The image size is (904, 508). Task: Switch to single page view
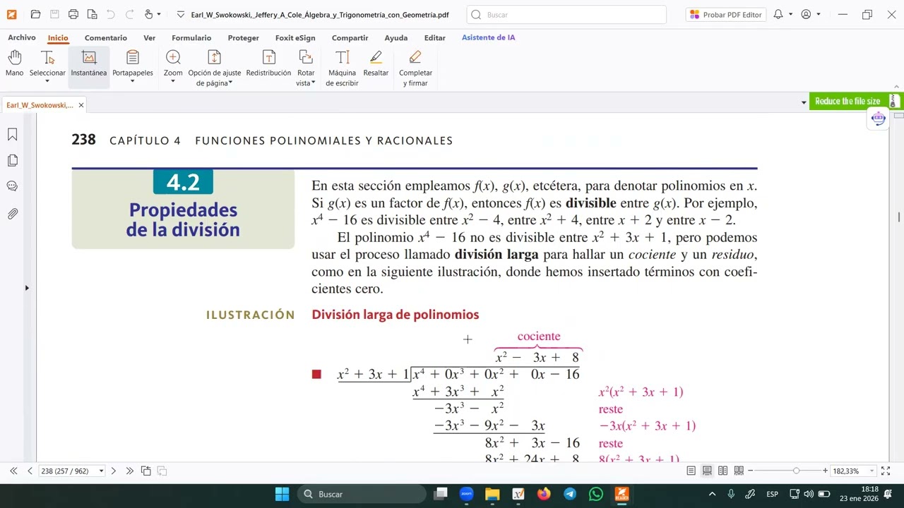[x=691, y=471]
